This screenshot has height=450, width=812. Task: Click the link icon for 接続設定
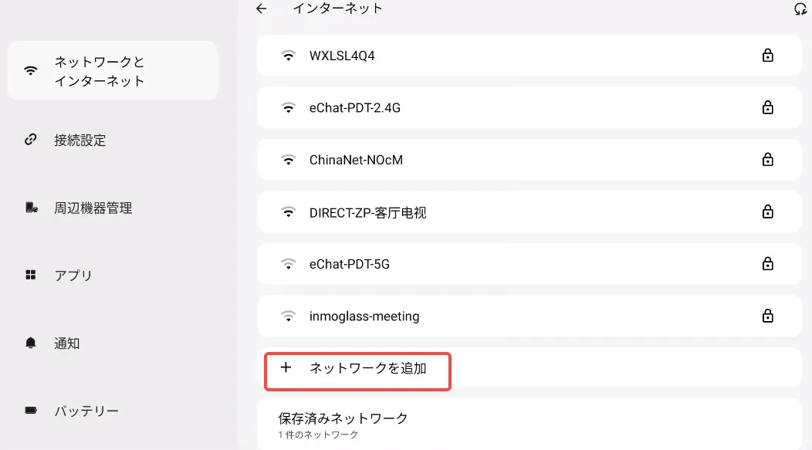pos(31,140)
